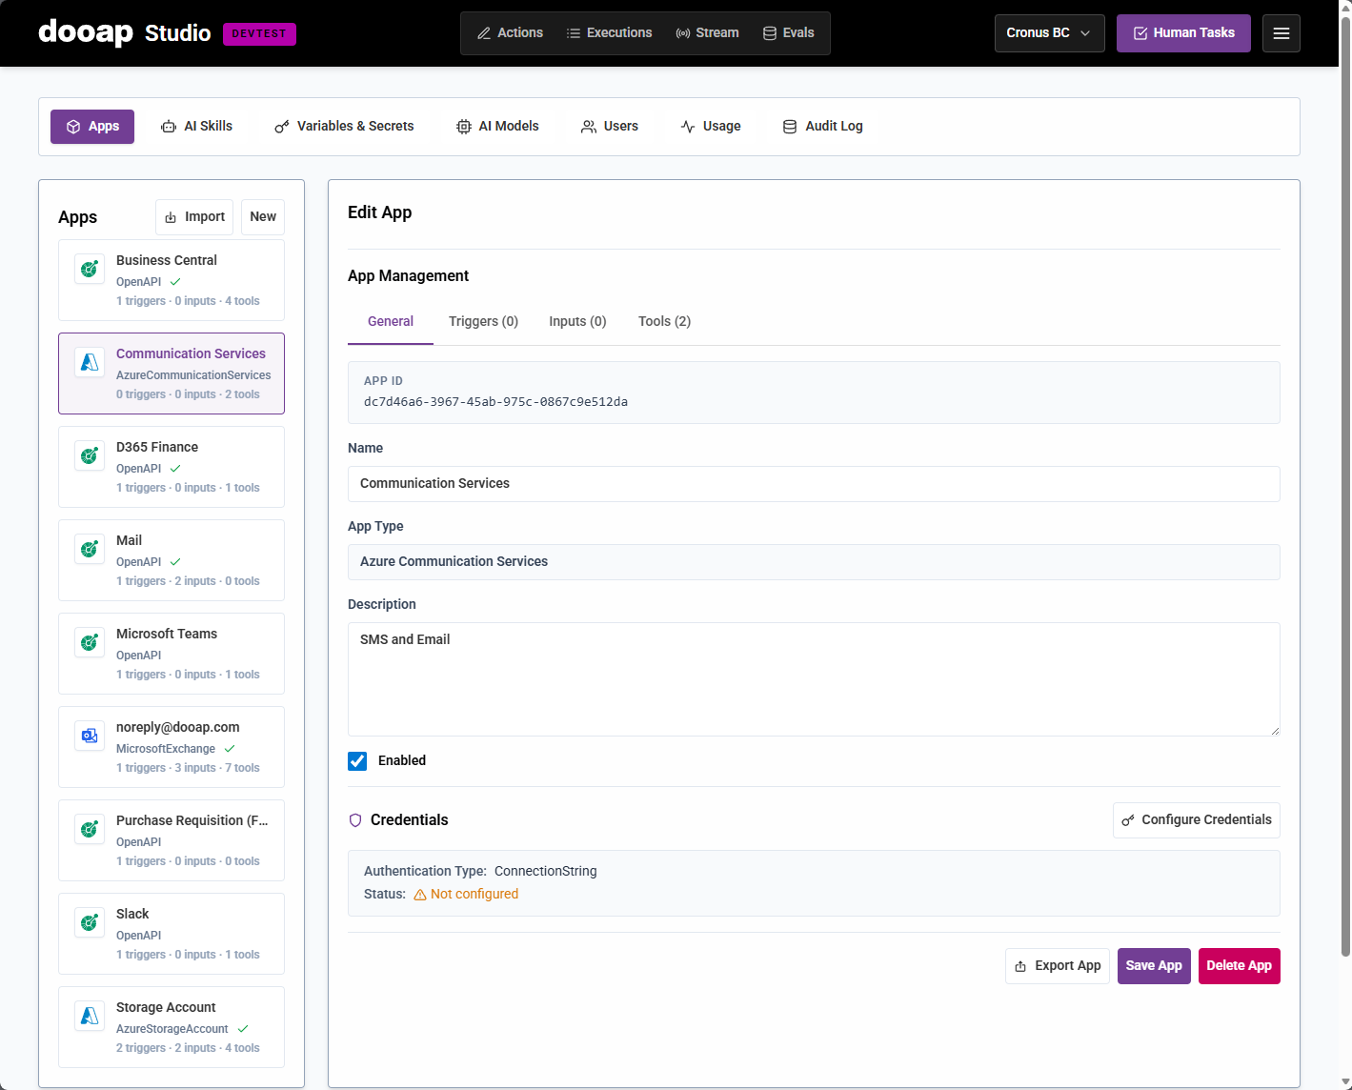This screenshot has width=1352, height=1090.
Task: Uncheck the Enabled checkbox
Action: coord(357,761)
